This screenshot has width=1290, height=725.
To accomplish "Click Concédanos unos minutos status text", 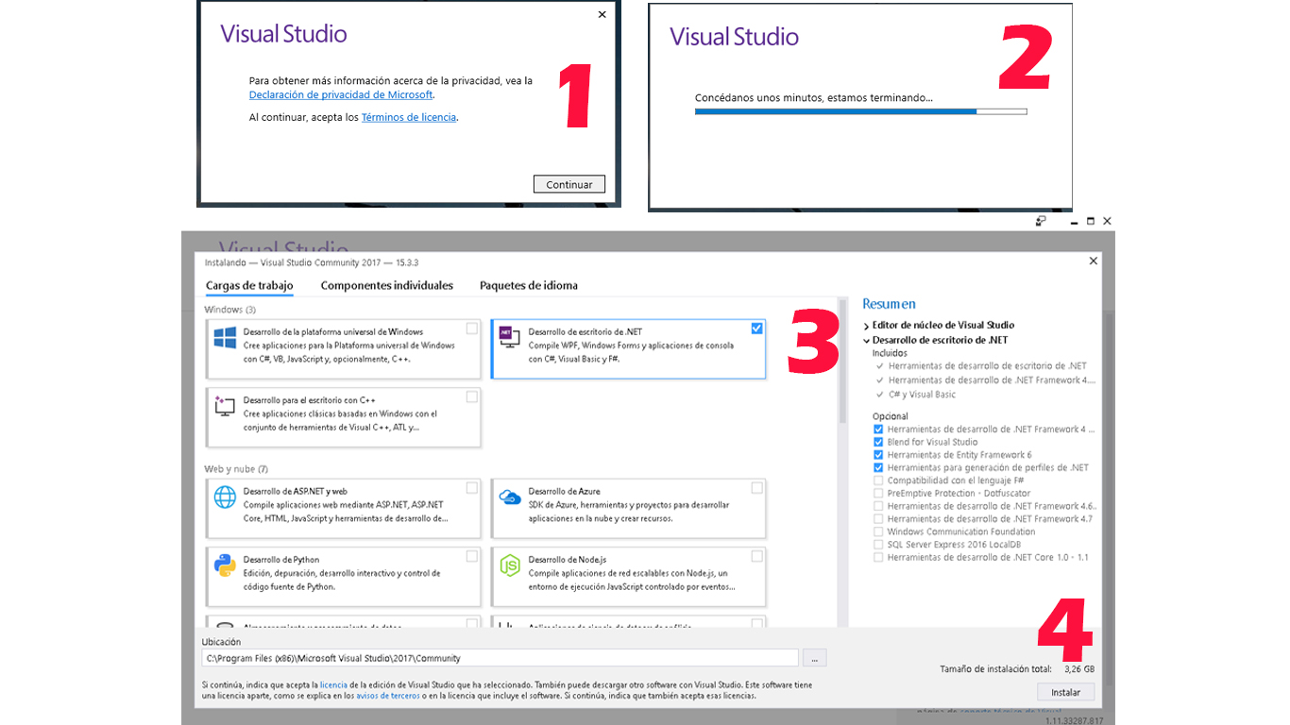I will tap(814, 97).
